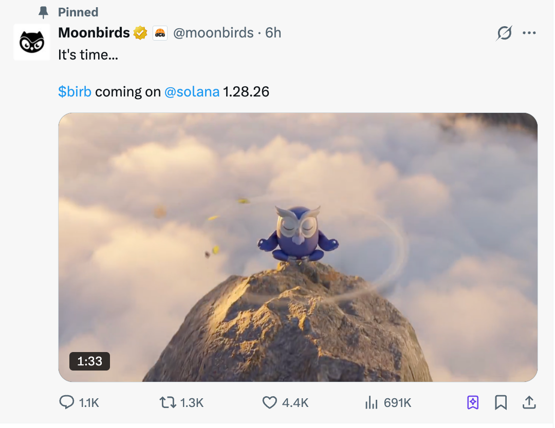Open the Grok explain-post icon
The image size is (555, 428).
504,33
